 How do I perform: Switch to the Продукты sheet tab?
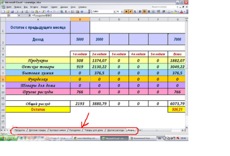tap(19, 130)
